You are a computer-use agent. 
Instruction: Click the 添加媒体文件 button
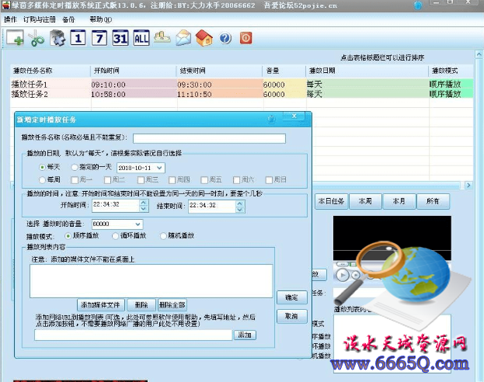[101, 305]
